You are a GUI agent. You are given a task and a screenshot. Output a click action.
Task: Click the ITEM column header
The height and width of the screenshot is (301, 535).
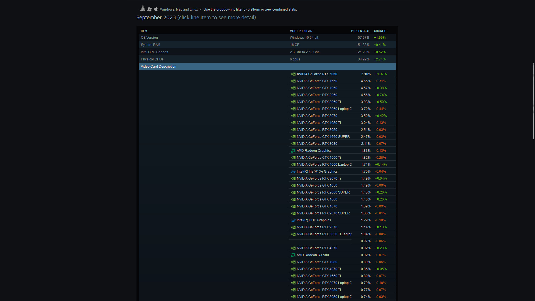144,31
